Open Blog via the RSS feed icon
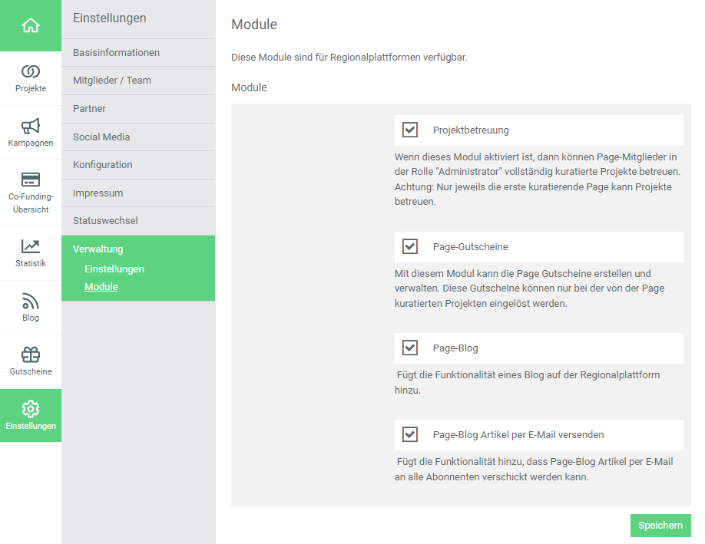 point(30,301)
